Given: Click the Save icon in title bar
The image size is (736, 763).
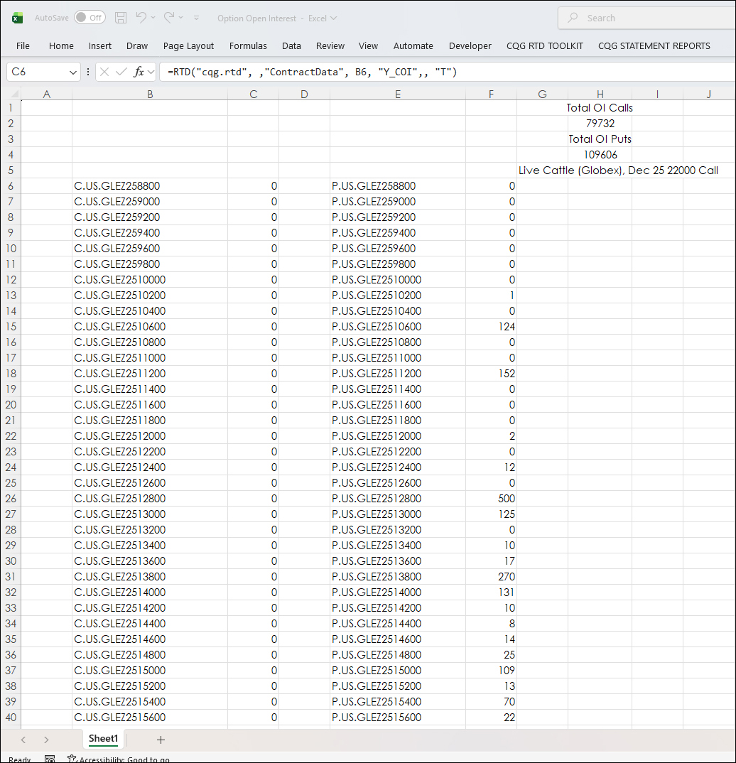Looking at the screenshot, I should point(121,18).
